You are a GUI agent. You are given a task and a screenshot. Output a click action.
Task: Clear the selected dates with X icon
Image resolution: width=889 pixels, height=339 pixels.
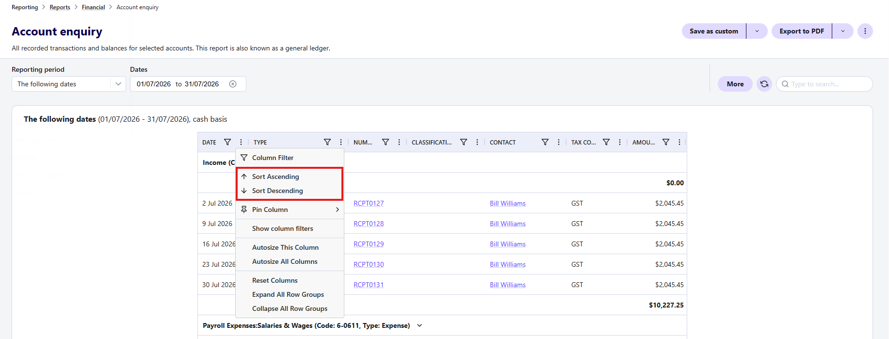[233, 84]
